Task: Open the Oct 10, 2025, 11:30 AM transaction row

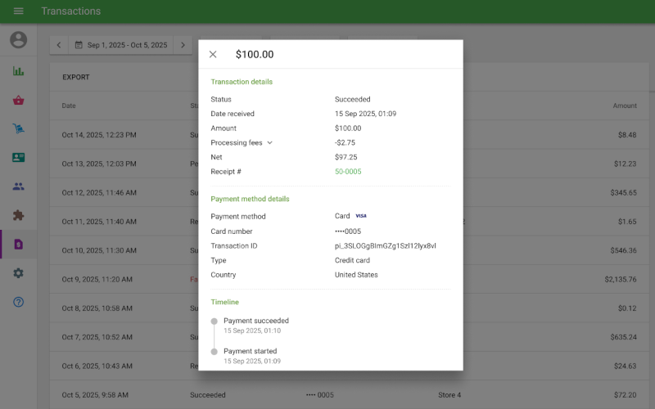Action: (350, 250)
